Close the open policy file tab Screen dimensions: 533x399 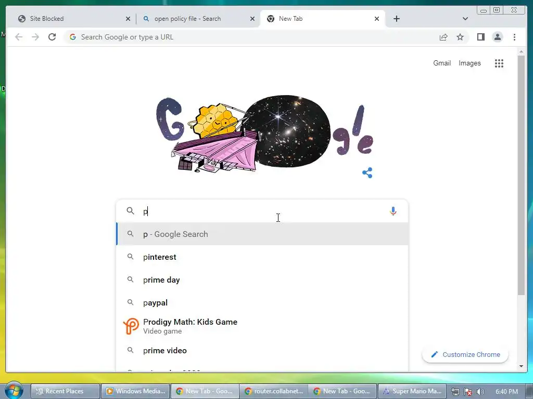(252, 19)
